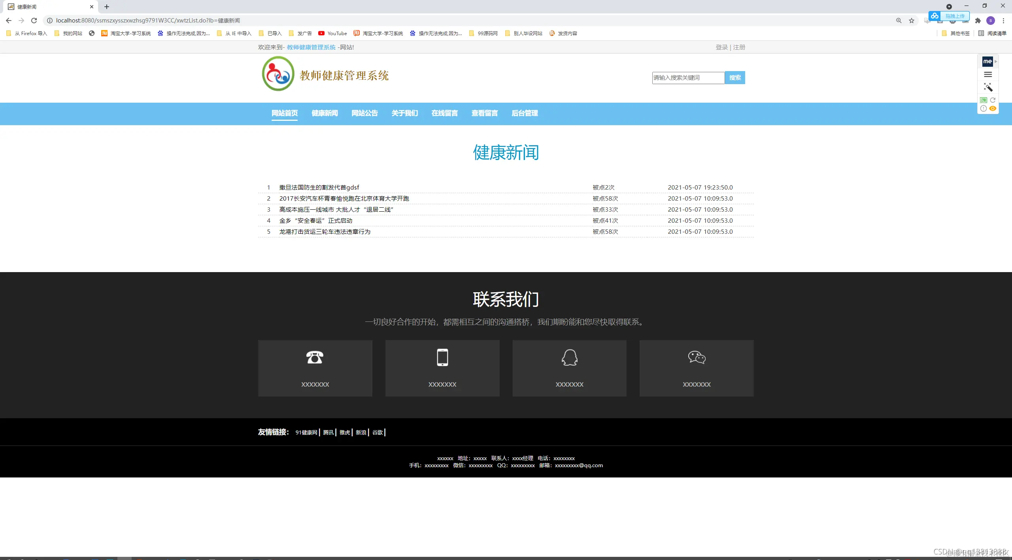Click the 注册 link
Image resolution: width=1012 pixels, height=560 pixels.
coord(739,47)
